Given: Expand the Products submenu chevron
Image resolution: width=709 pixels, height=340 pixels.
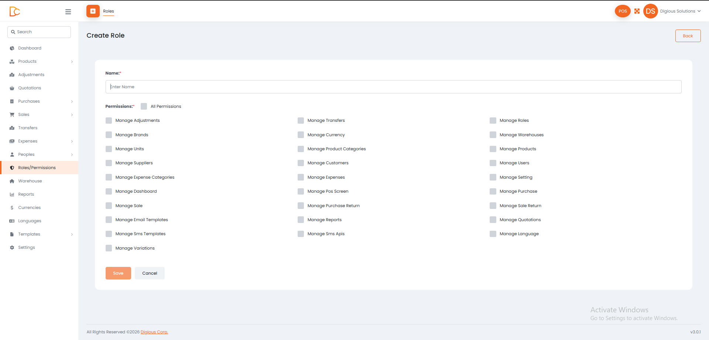Looking at the screenshot, I should (x=72, y=62).
